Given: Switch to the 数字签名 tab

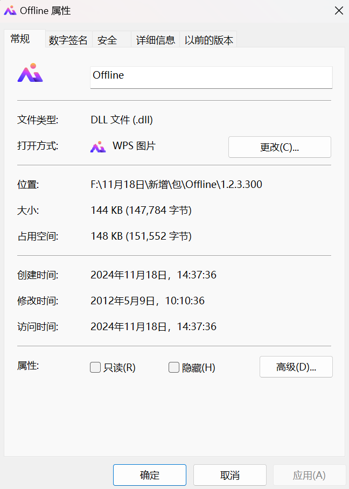Looking at the screenshot, I should click(68, 39).
